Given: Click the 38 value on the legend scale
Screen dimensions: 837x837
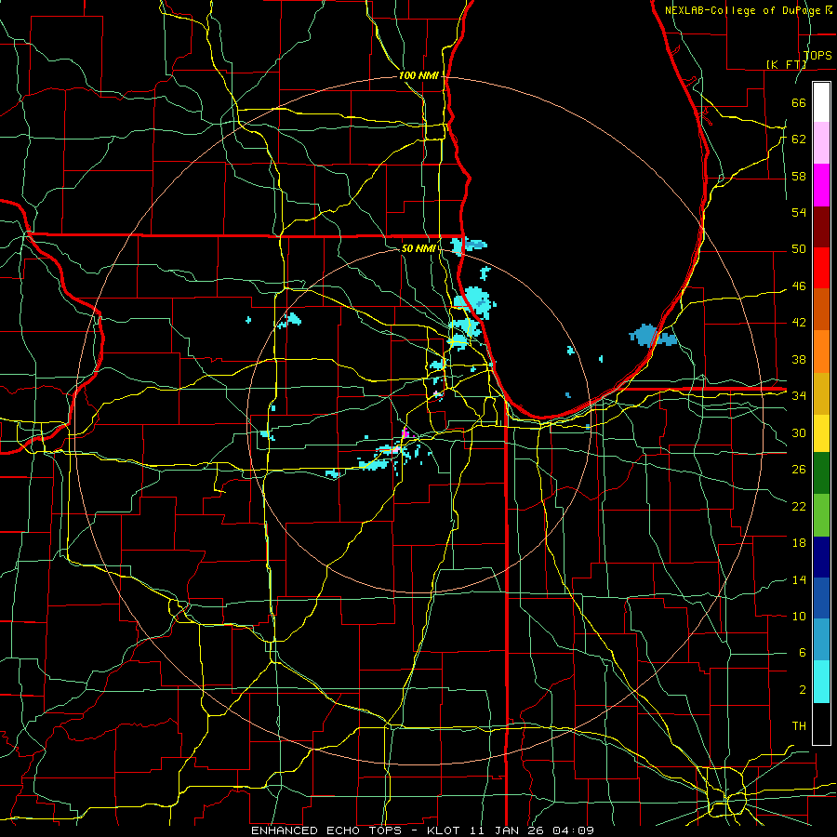Looking at the screenshot, I should [799, 359].
